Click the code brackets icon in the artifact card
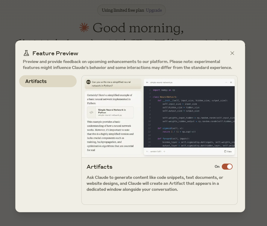 pos(91,112)
